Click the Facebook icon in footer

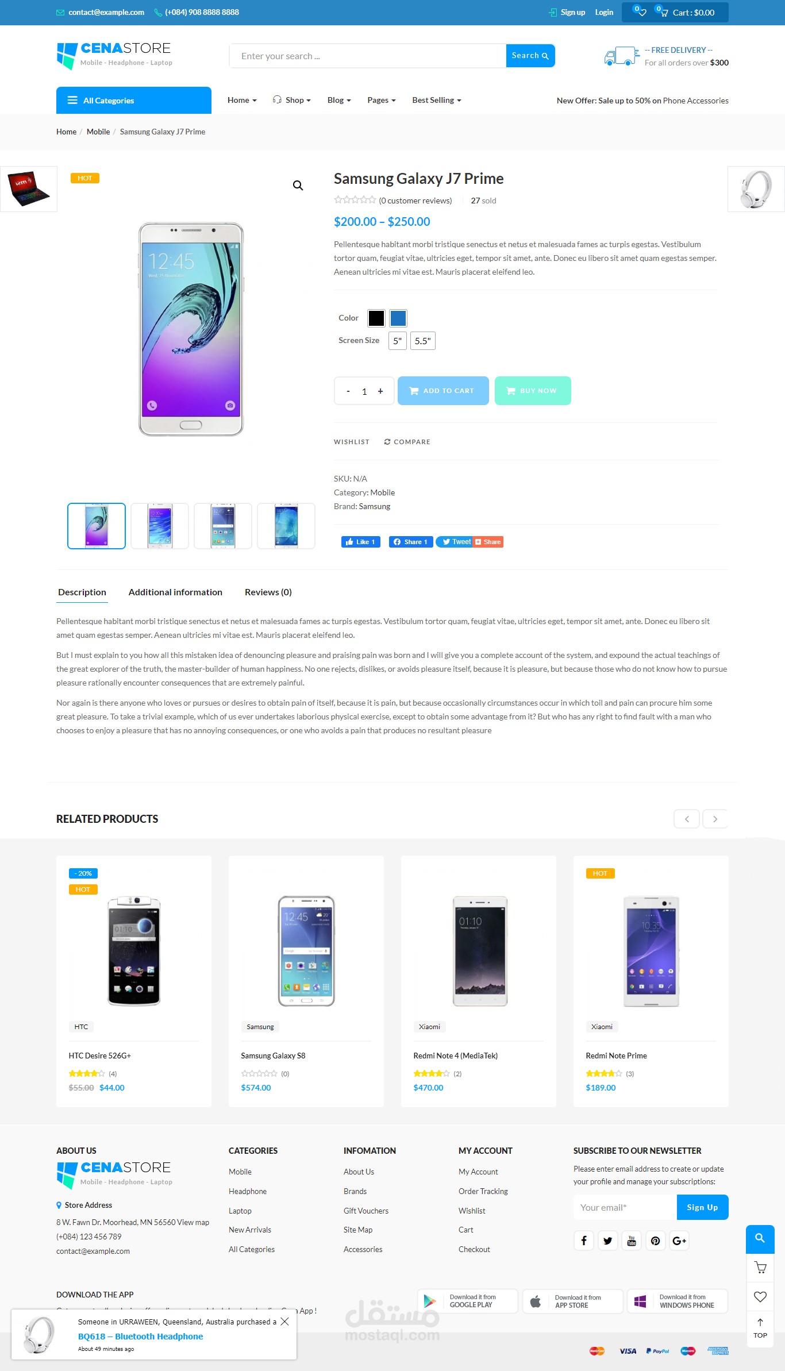pyautogui.click(x=583, y=1241)
